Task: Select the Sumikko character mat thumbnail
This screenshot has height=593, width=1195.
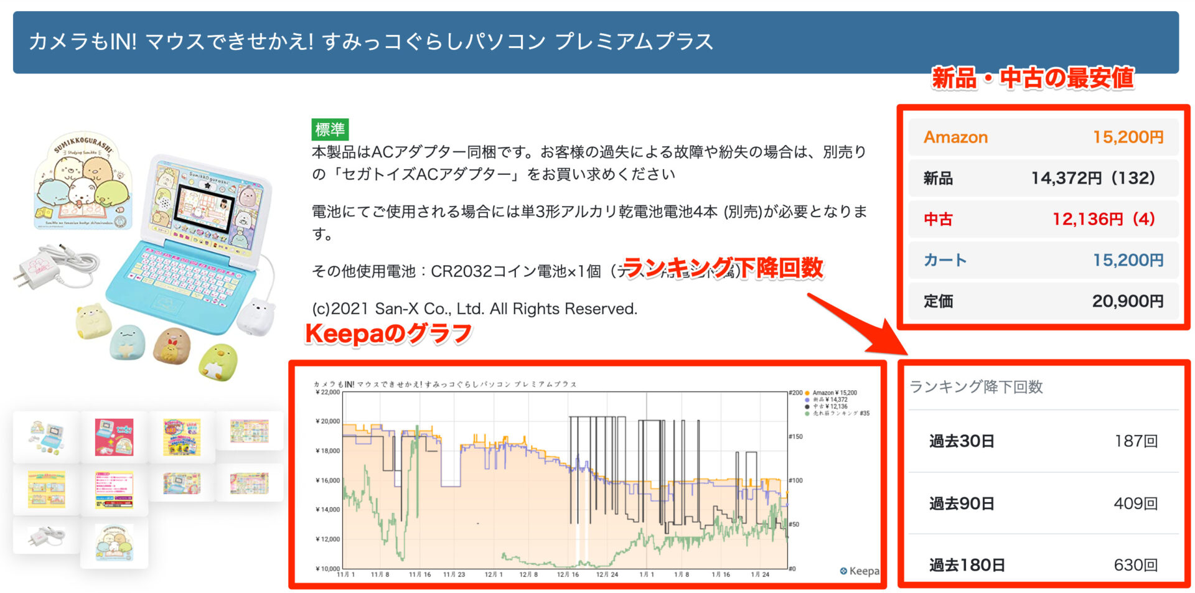Action: pyautogui.click(x=114, y=543)
